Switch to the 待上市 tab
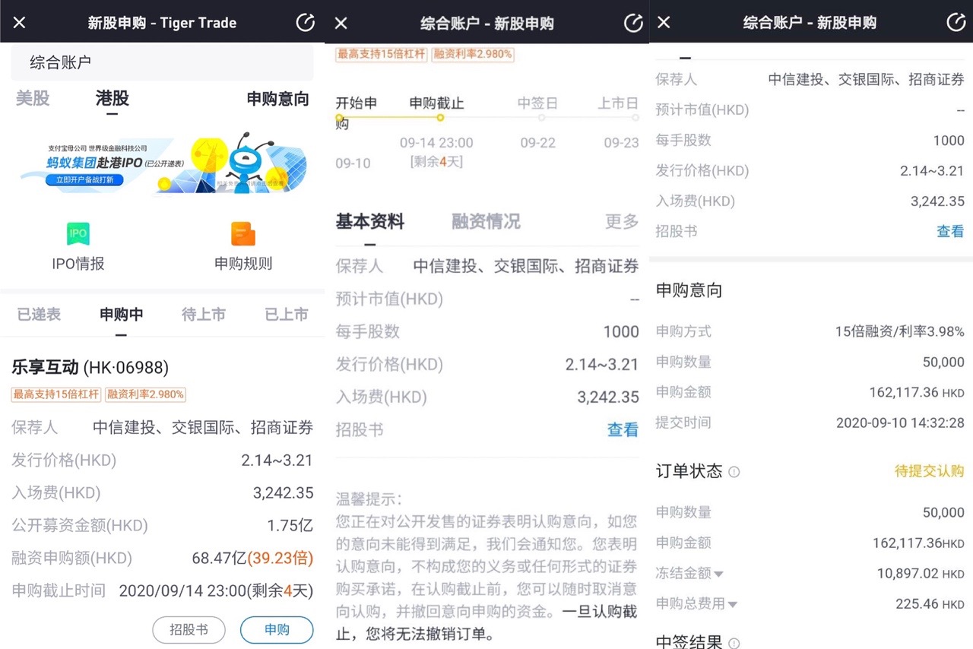Image resolution: width=973 pixels, height=649 pixels. coord(204,314)
